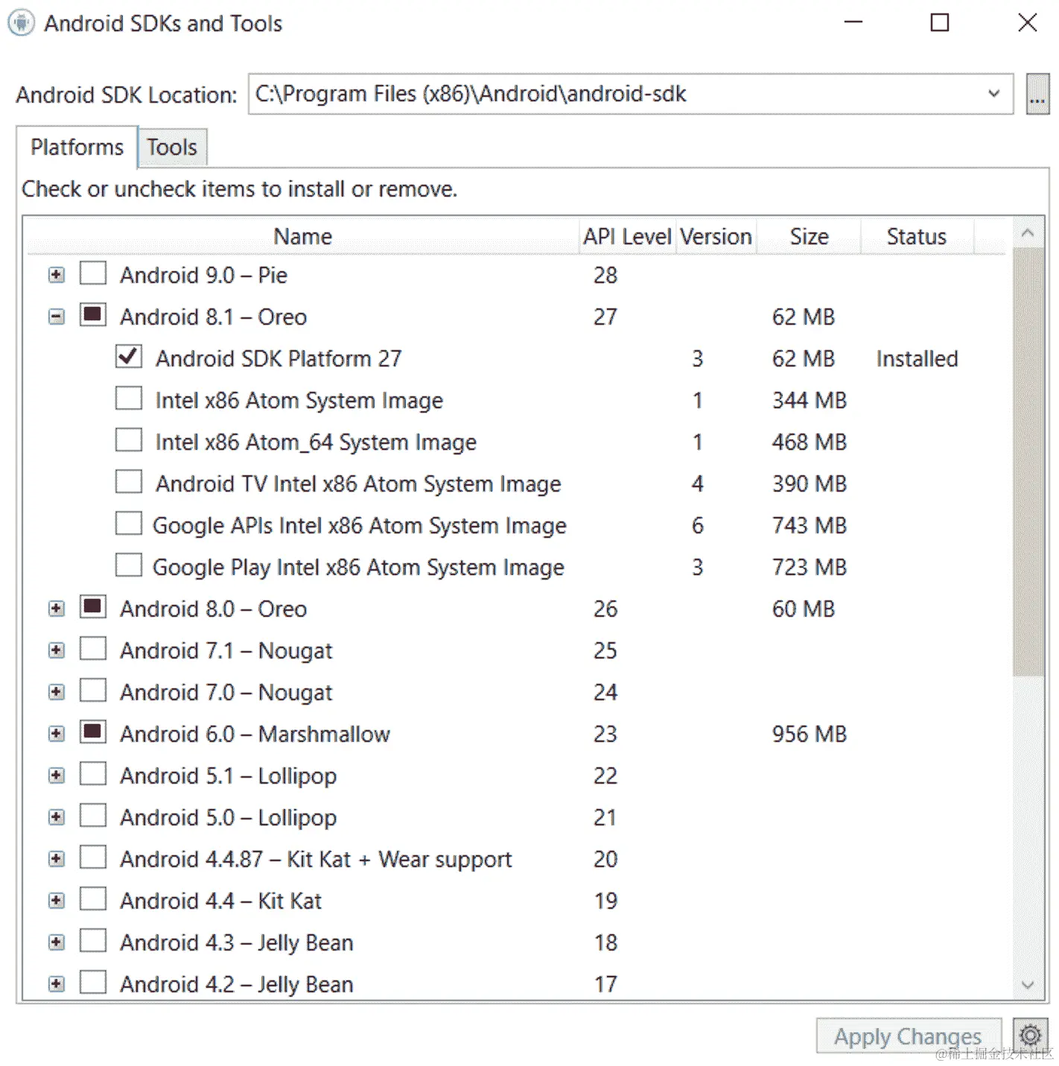Click the Android app icon in title bar
The width and height of the screenshot is (1059, 1066).
(22, 23)
